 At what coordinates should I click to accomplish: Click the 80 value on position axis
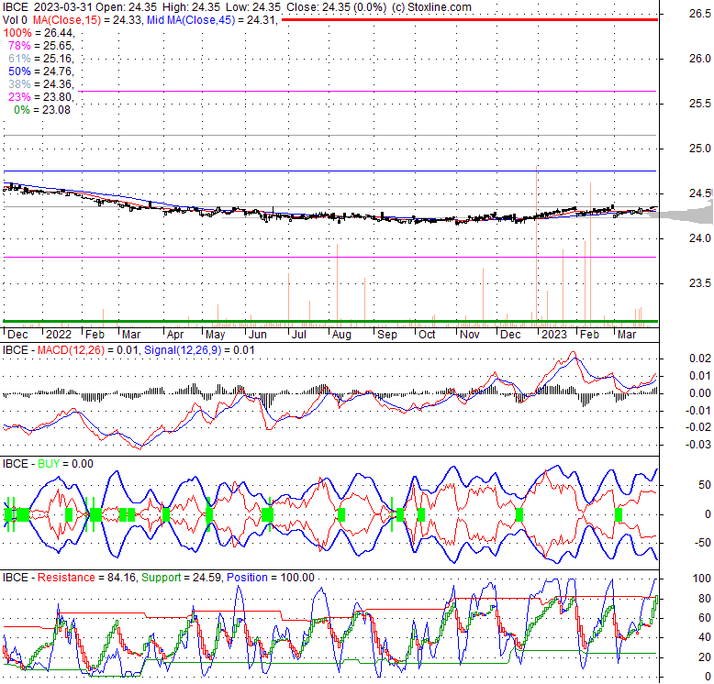[705, 599]
